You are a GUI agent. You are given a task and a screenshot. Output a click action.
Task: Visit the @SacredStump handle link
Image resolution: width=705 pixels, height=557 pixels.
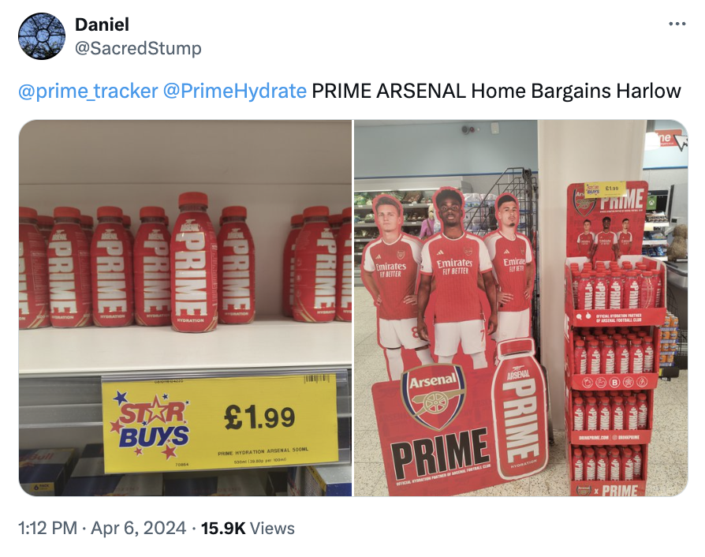138,48
